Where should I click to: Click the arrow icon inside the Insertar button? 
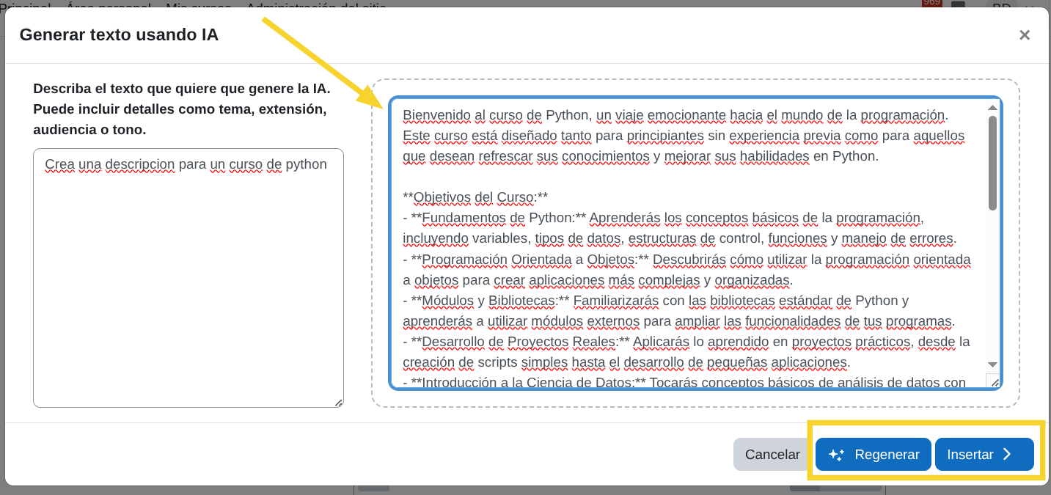pyautogui.click(x=1006, y=454)
